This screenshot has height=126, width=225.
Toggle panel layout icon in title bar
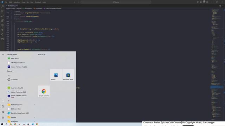click(201, 2)
